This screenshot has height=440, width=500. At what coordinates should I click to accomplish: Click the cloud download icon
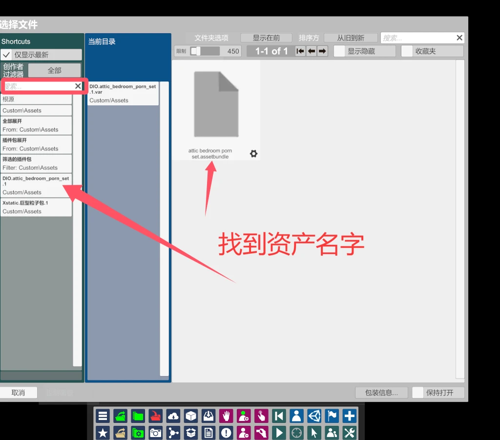173,416
